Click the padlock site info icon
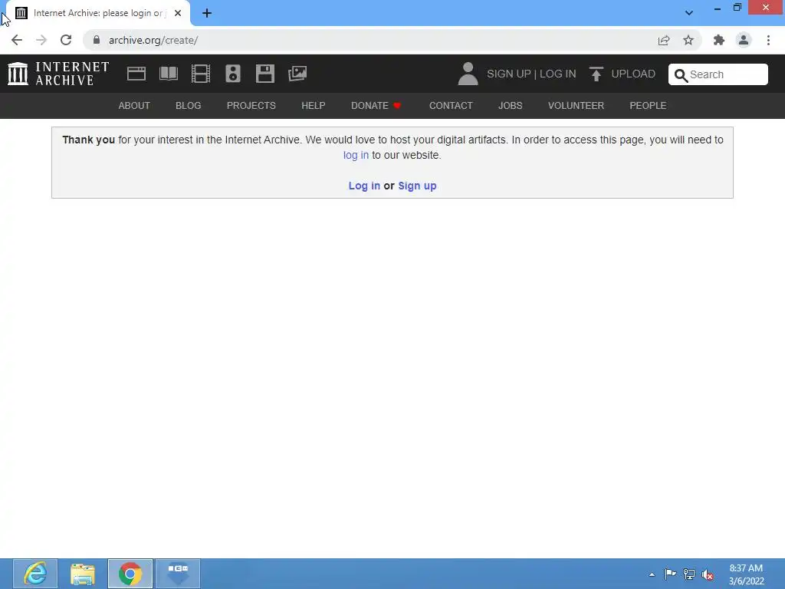The width and height of the screenshot is (785, 589). click(97, 40)
